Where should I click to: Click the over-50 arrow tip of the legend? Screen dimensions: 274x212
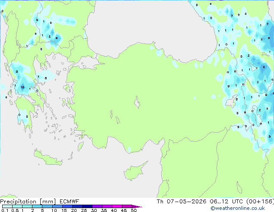137,207
